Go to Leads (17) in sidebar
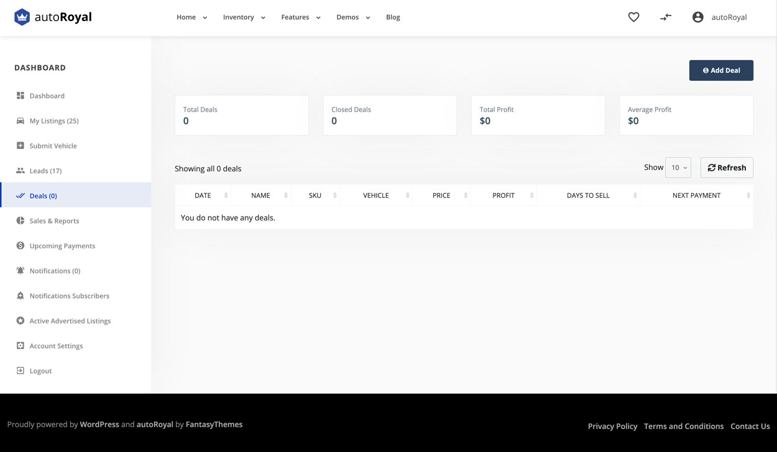This screenshot has height=452, width=777. coord(45,171)
